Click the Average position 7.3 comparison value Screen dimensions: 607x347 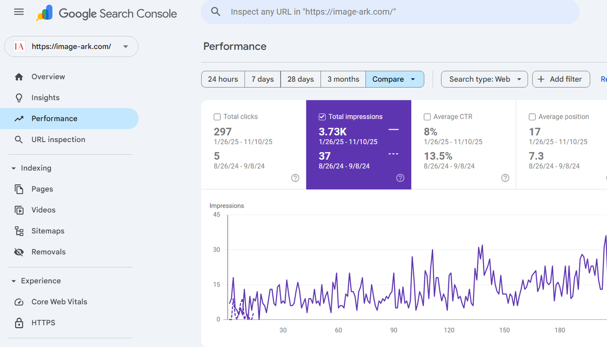coord(536,156)
